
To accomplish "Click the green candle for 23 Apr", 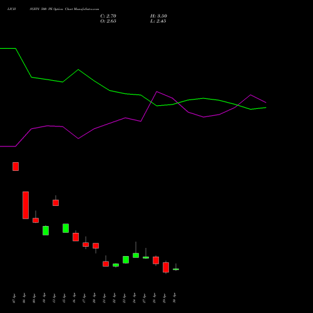I will (126, 260).
